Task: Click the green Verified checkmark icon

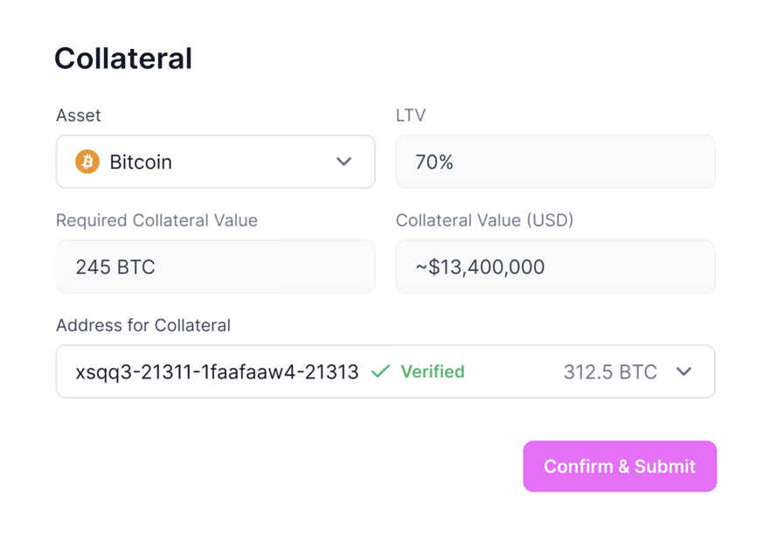Action: (380, 371)
